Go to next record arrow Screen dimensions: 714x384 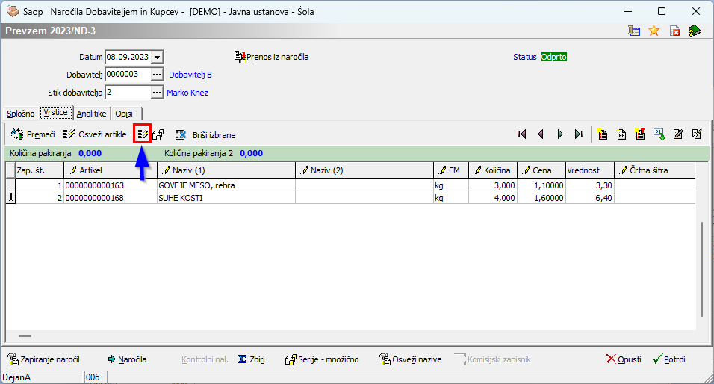point(560,134)
